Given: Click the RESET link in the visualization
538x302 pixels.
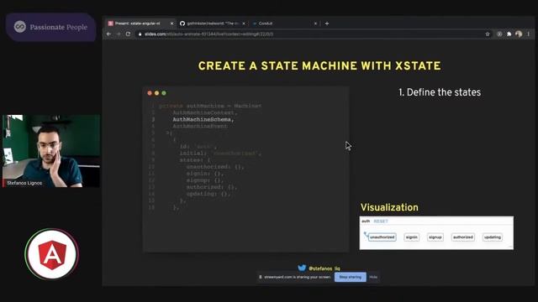Looking at the screenshot, I should [381, 221].
